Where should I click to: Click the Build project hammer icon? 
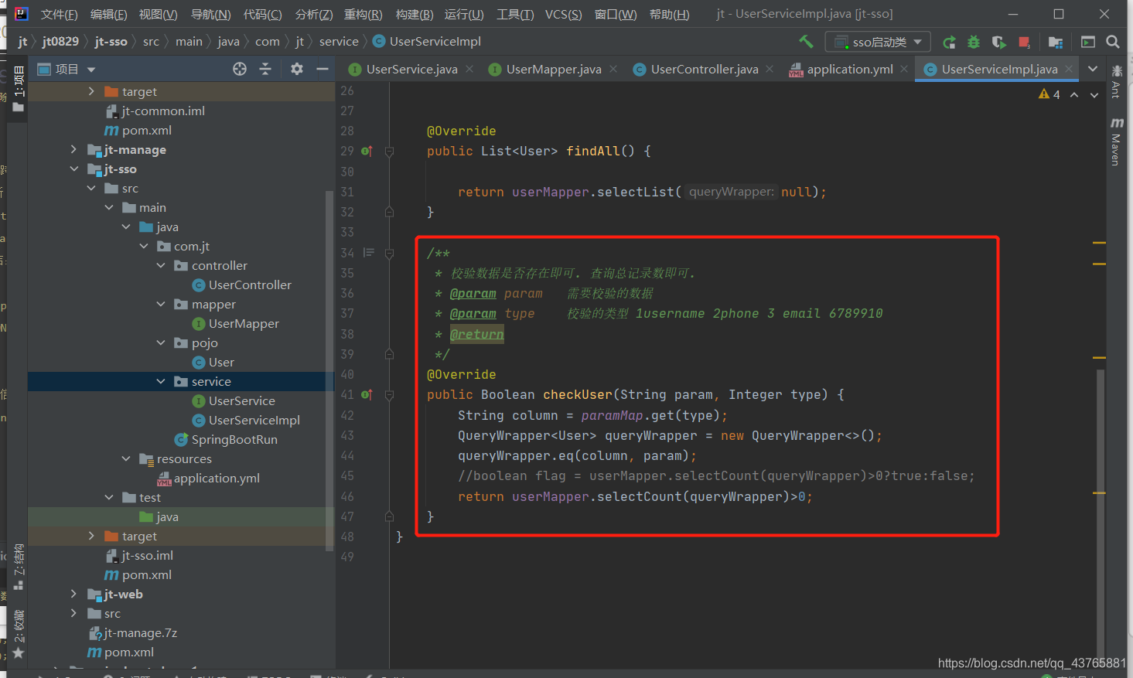tap(806, 42)
